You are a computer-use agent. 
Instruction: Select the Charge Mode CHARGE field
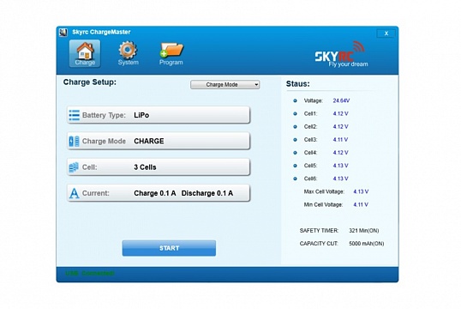point(159,141)
